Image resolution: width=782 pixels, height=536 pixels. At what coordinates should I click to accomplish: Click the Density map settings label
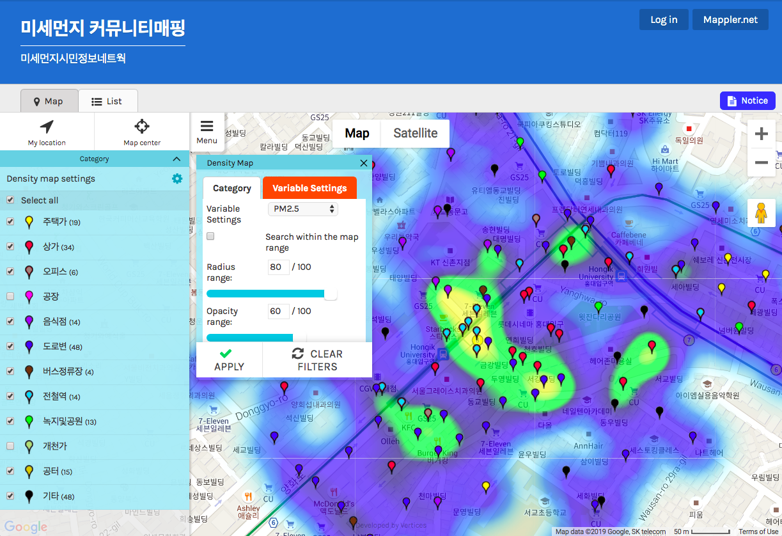pyautogui.click(x=51, y=178)
